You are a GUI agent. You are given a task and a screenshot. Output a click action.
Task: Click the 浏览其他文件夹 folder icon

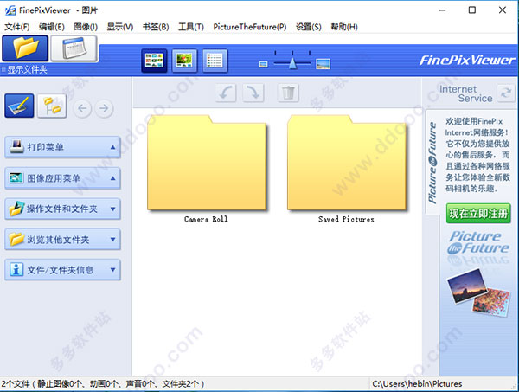click(x=16, y=239)
